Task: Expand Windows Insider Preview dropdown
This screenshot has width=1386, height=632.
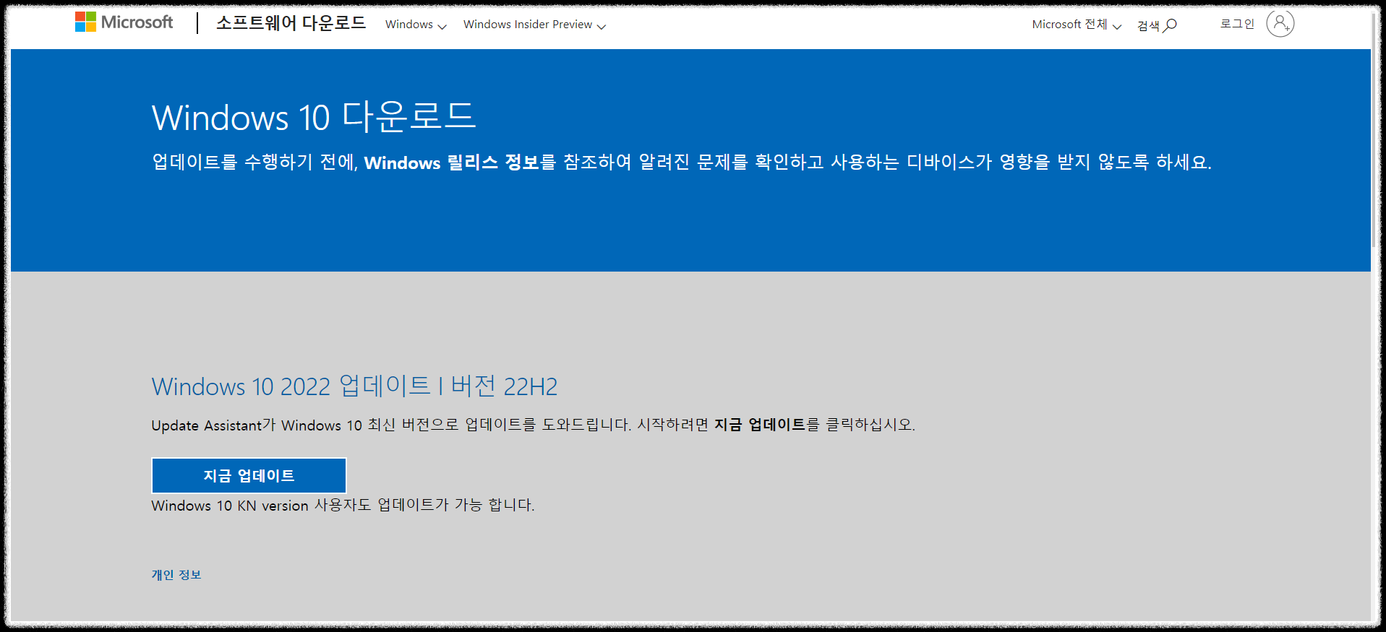Action: (x=534, y=25)
